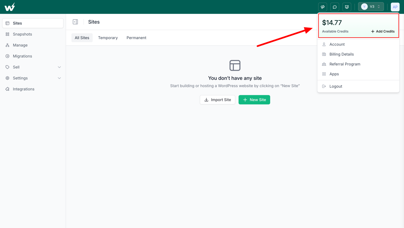The width and height of the screenshot is (404, 228).
Task: Click the Apps grid icon in the menu
Action: 324,74
